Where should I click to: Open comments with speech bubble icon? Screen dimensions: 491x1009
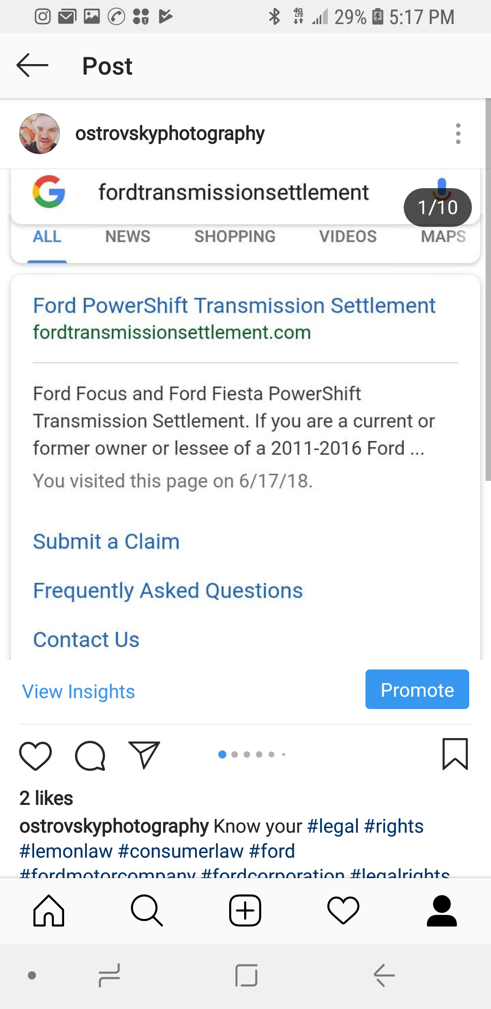(x=90, y=755)
